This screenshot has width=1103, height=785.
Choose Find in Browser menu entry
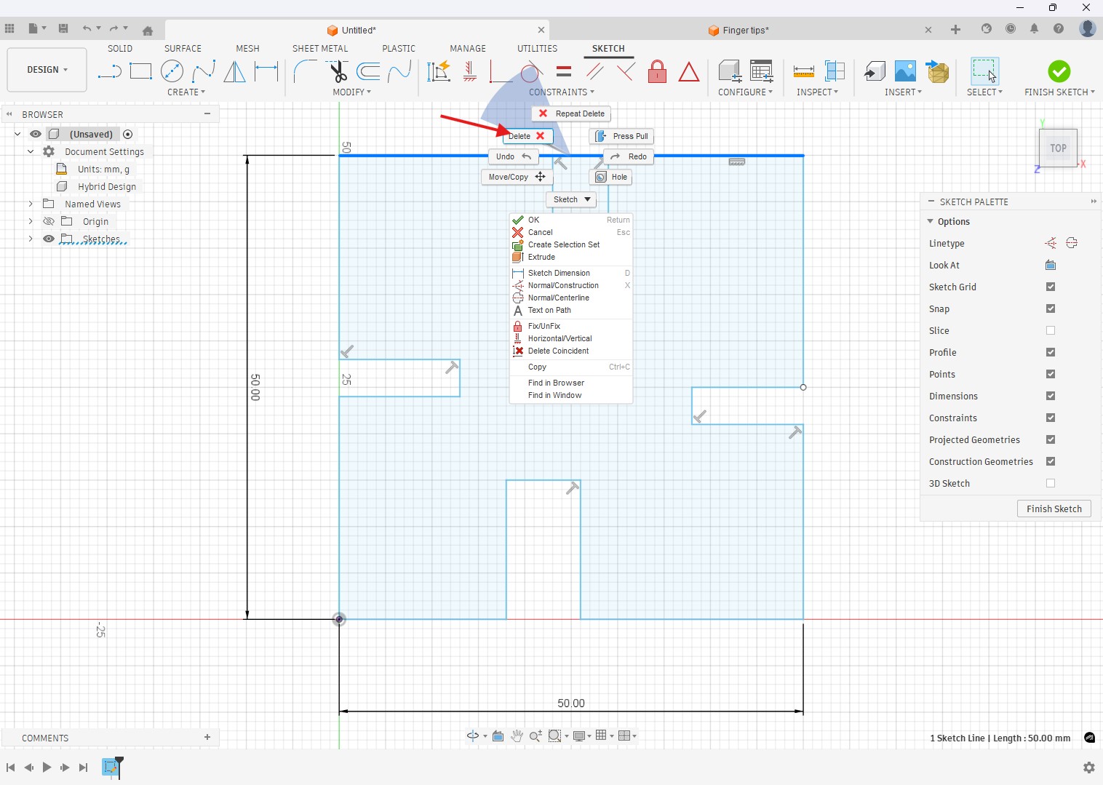[x=556, y=383]
